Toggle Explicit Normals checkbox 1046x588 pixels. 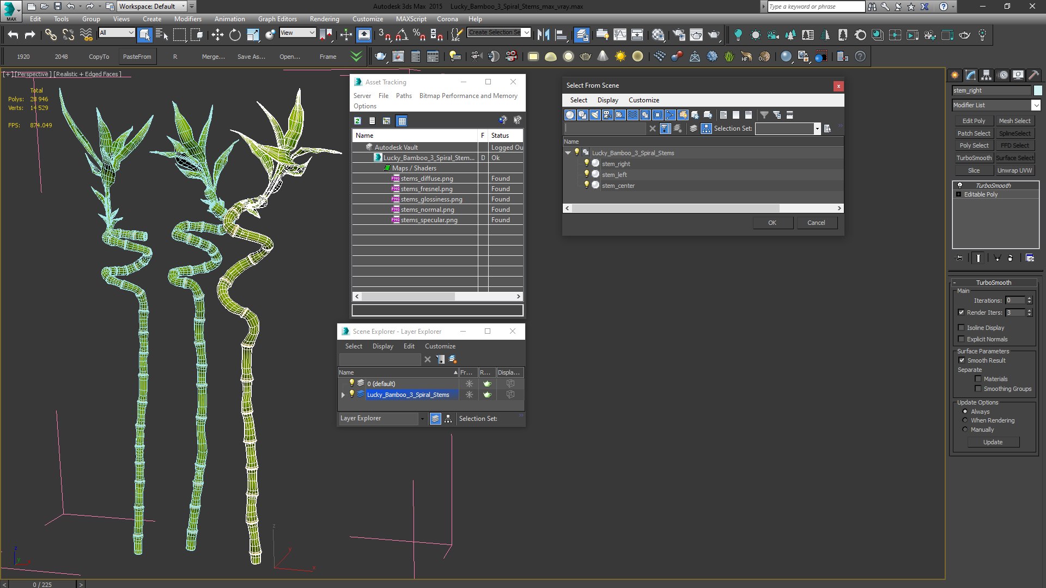pyautogui.click(x=961, y=339)
